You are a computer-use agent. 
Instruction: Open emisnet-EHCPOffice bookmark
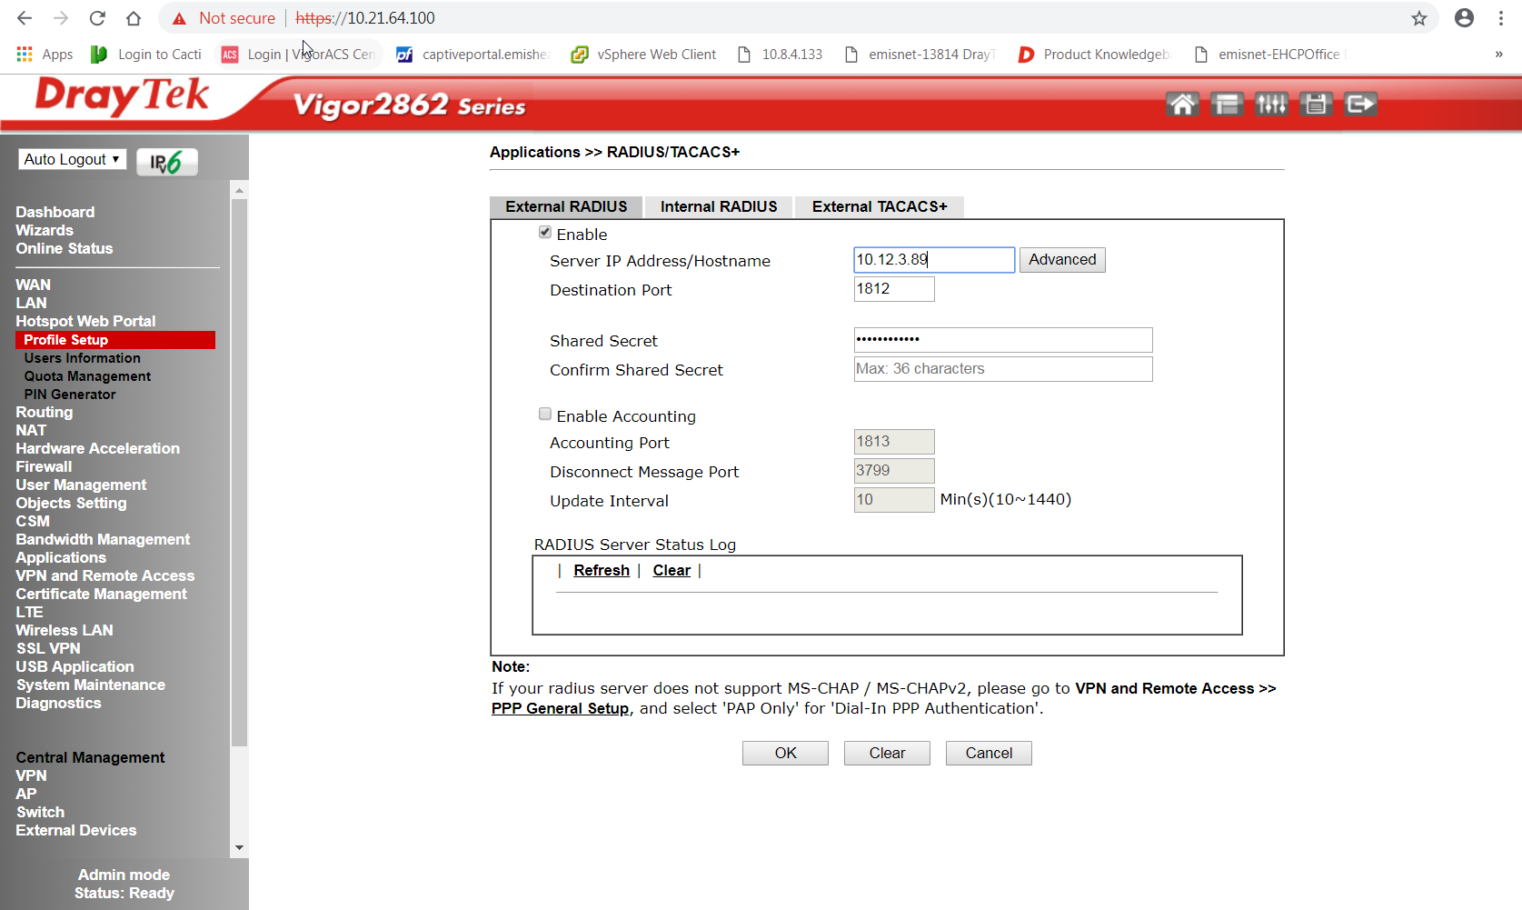click(x=1270, y=55)
